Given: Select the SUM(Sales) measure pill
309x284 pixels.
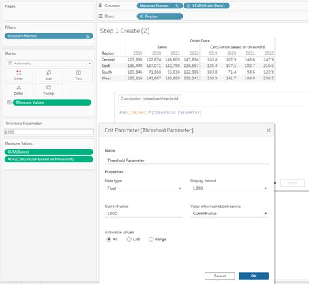Looking at the screenshot, I should tap(49, 152).
